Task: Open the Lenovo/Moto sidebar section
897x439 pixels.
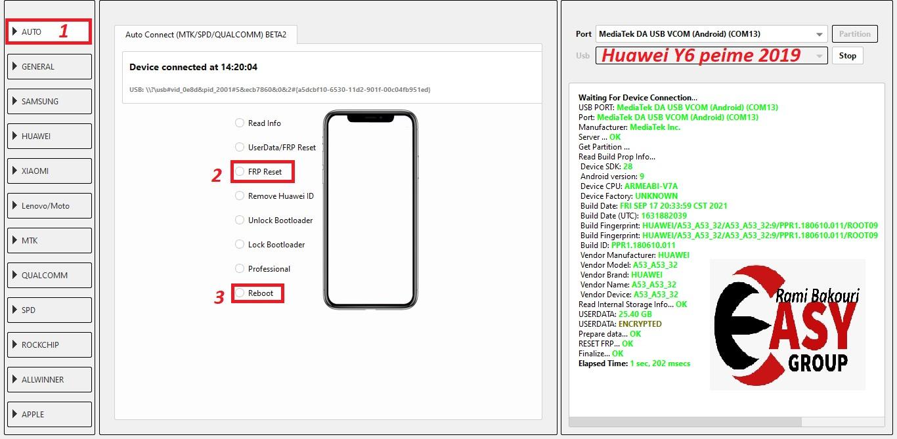Action: coord(49,205)
